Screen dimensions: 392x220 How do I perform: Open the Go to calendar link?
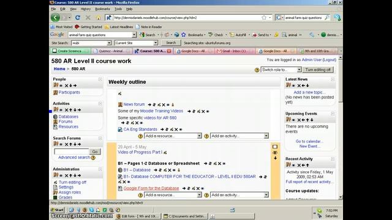coord(309,141)
